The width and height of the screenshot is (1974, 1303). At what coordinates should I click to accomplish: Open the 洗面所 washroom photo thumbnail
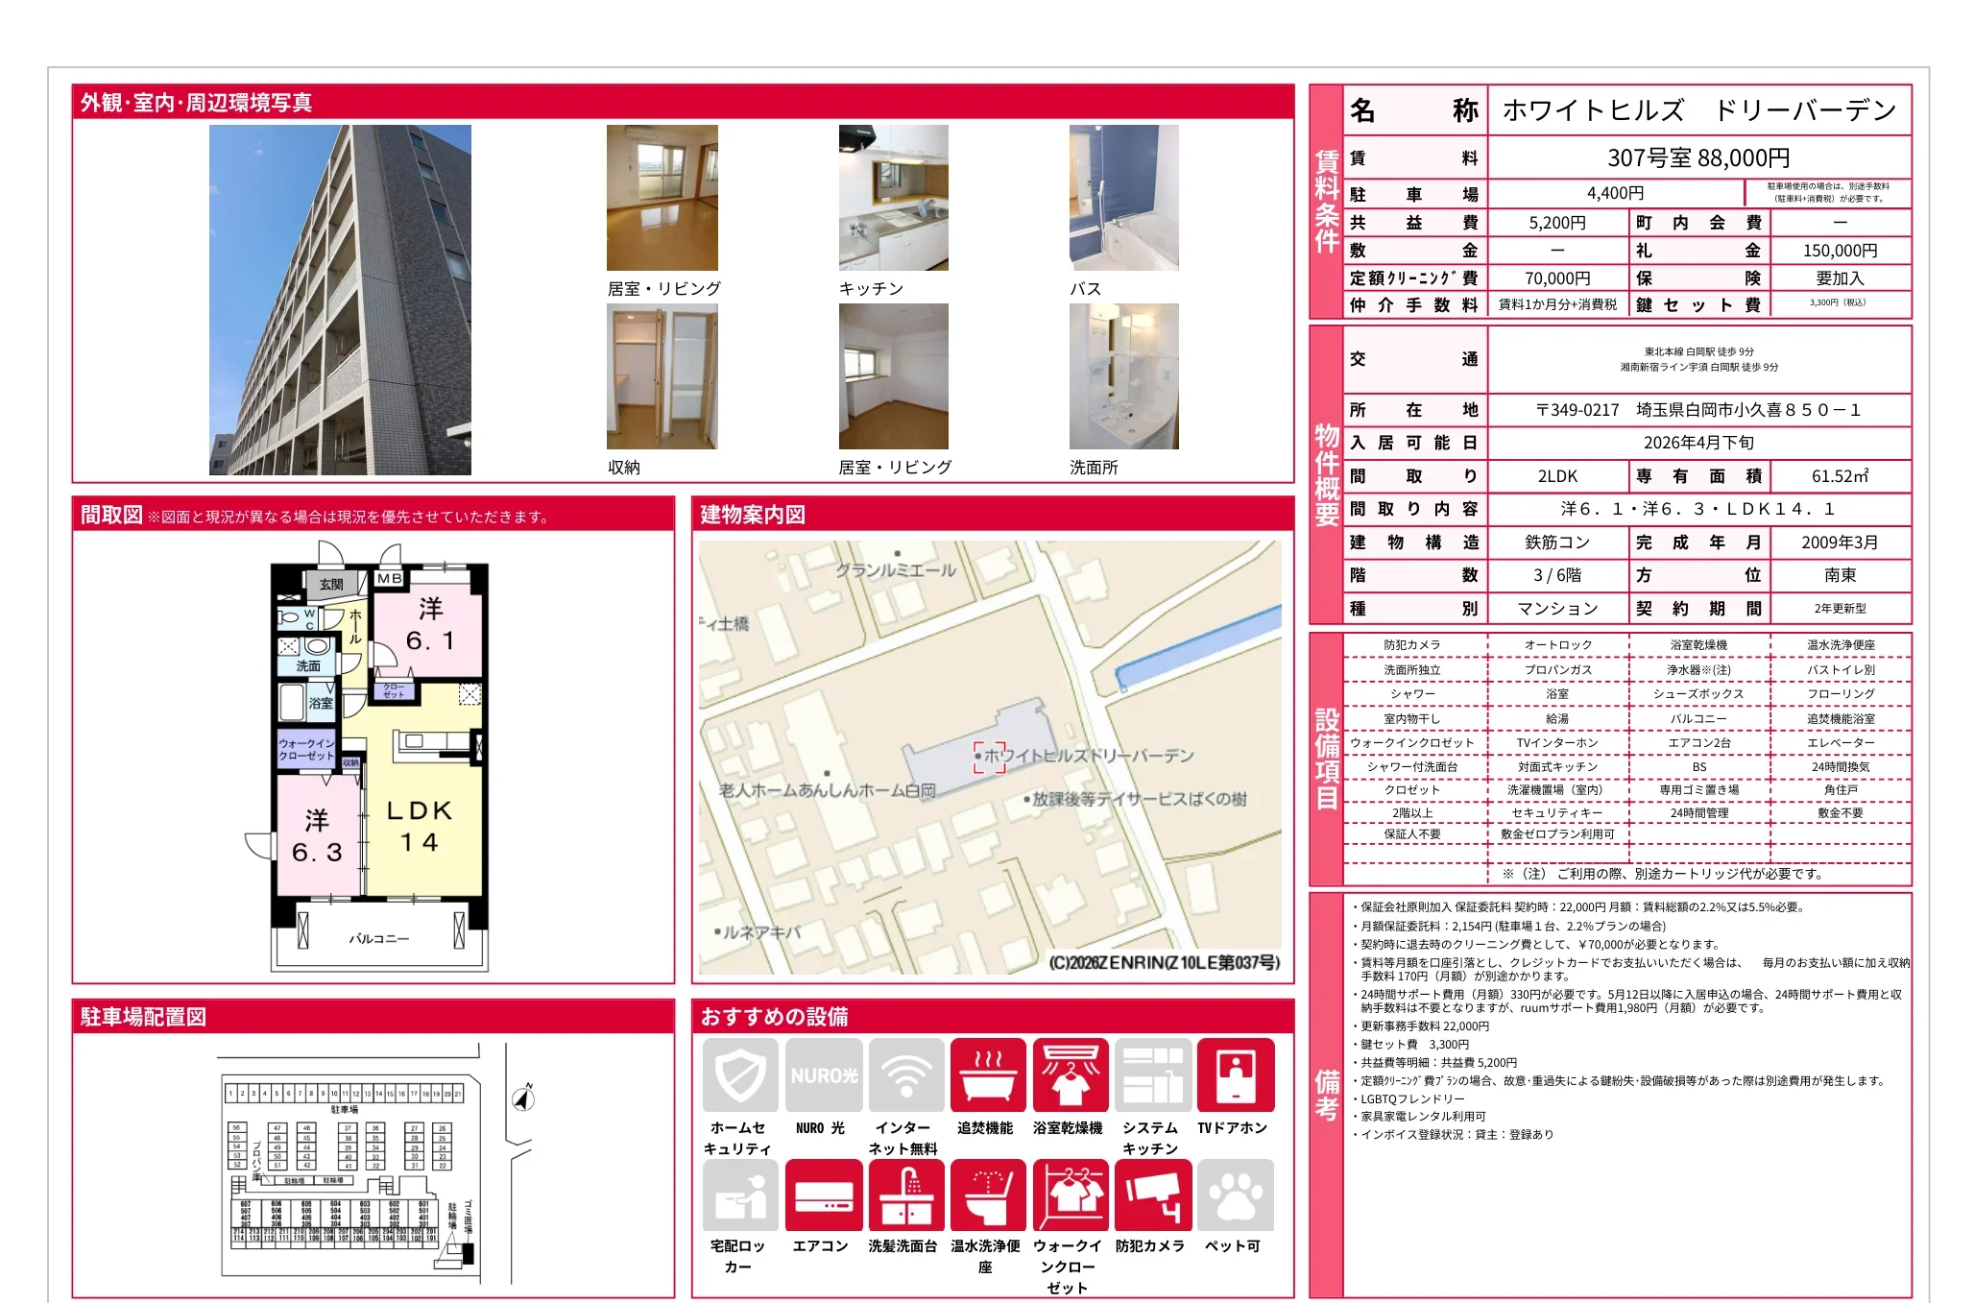pos(1123,376)
